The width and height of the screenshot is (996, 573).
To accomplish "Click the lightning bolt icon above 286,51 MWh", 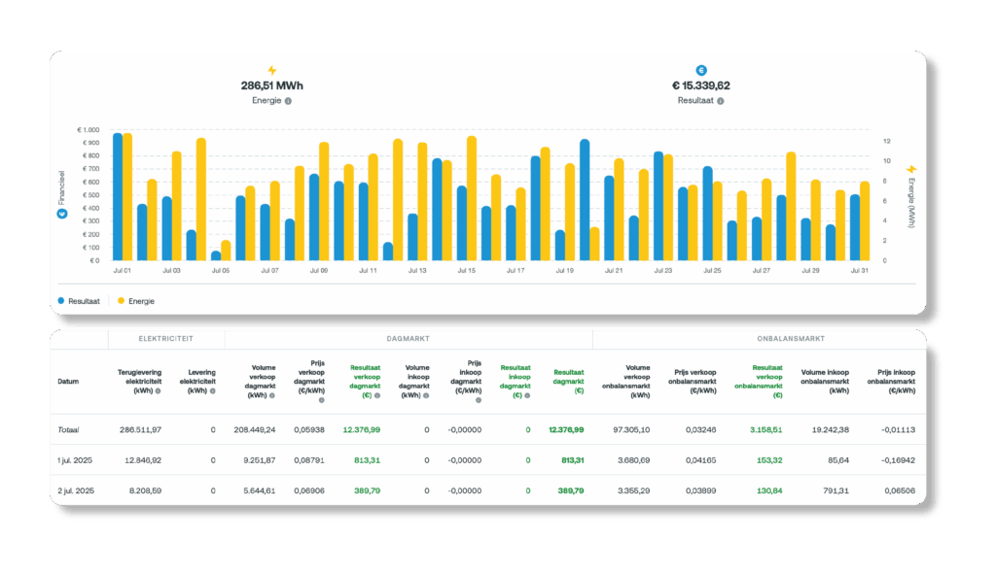I will point(272,70).
